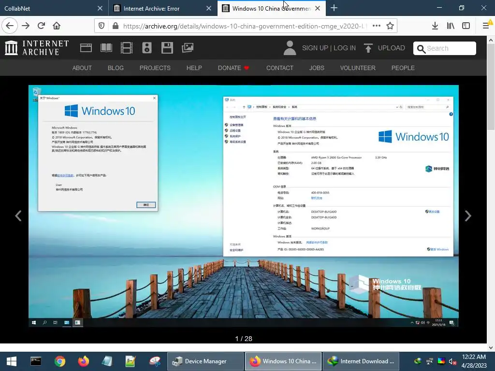The image size is (495, 371).
Task: Click the muted volume tray icon
Action: point(452,361)
